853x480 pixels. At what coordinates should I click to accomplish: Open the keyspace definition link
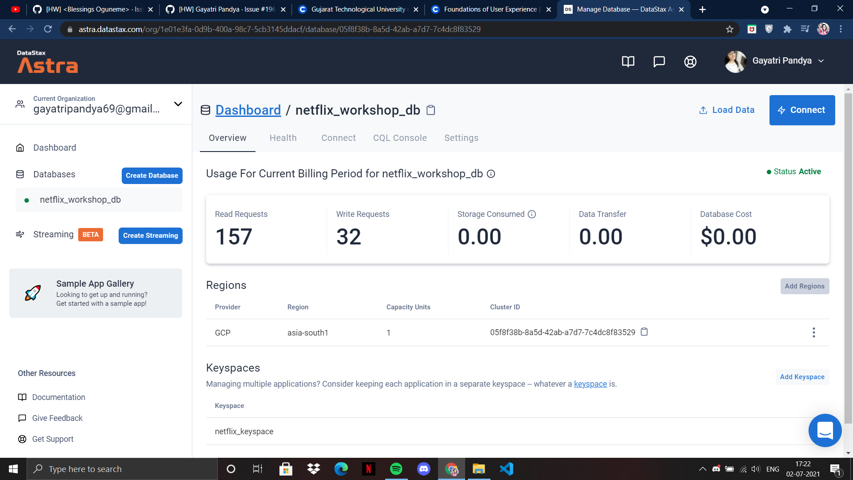[x=590, y=384]
